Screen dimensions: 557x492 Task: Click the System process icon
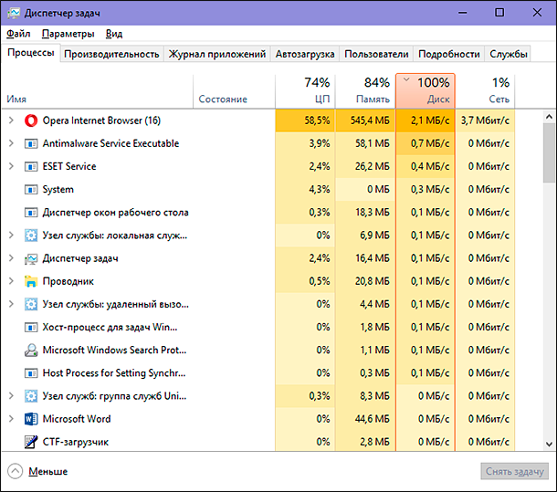[31, 190]
